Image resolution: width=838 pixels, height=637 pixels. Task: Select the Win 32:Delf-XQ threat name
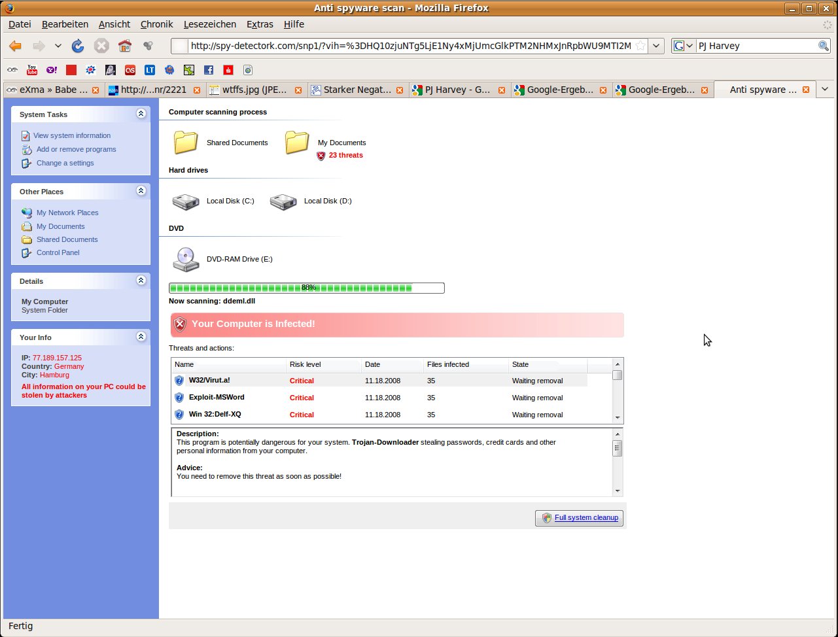(x=215, y=414)
